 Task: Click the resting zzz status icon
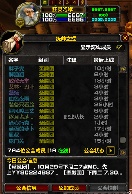pos(20,23)
